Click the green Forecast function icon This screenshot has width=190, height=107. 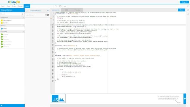[x=2, y=39]
